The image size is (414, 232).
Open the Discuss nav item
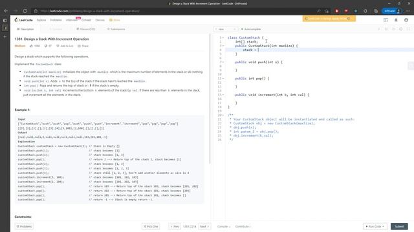coord(100,20)
